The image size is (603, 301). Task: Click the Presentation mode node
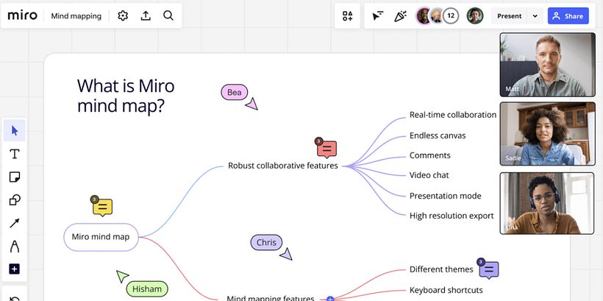pyautogui.click(x=445, y=196)
